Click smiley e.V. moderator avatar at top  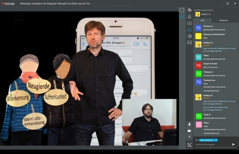tap(198, 14)
